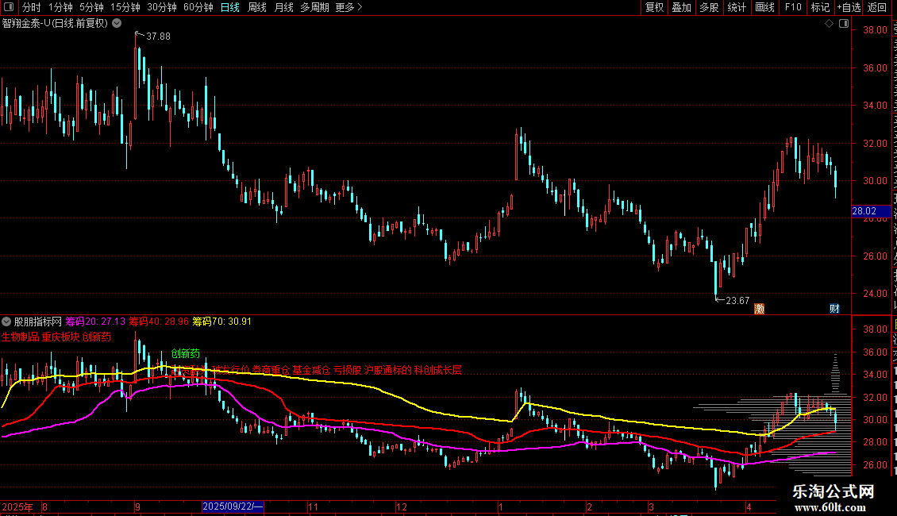Viewport: 897px width, 516px height.
Task: Activate the 画线 drawing tools
Action: (x=765, y=7)
